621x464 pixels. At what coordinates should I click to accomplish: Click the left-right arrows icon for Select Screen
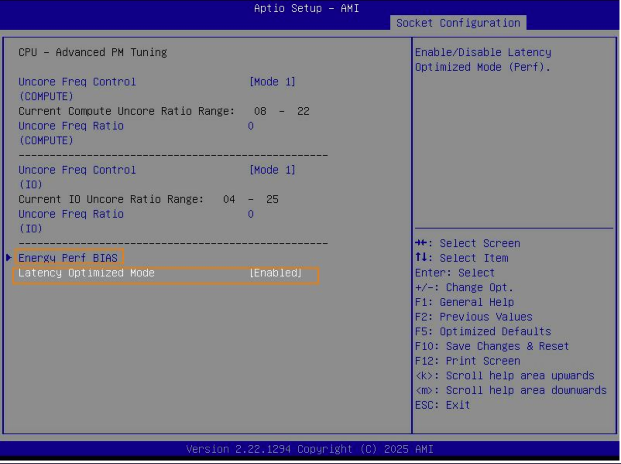pos(421,243)
